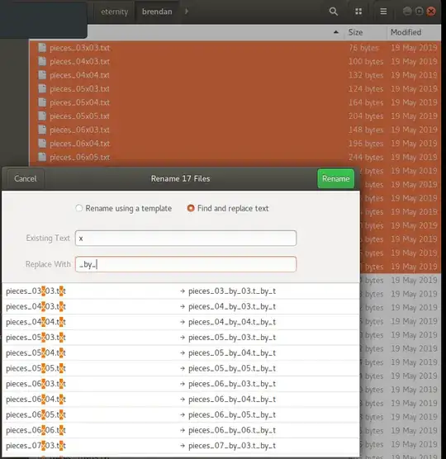The width and height of the screenshot is (446, 459).
Task: Click file icon of pieces_06x05.txt
Action: point(42,157)
